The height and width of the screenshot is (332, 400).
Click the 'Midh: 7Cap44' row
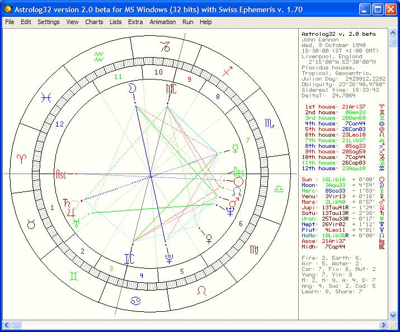(x=343, y=247)
